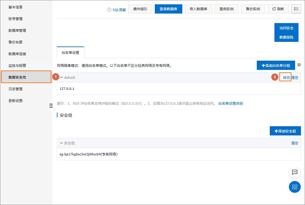Open the blue apps grid floating icon
Image resolution: width=305 pixels, height=205 pixels.
[295, 187]
